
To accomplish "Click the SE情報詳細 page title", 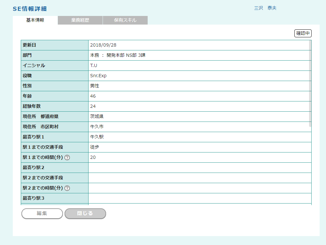I will point(30,9).
